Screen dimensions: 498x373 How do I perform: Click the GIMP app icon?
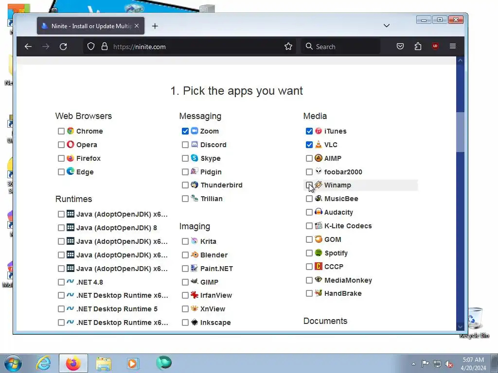point(195,281)
